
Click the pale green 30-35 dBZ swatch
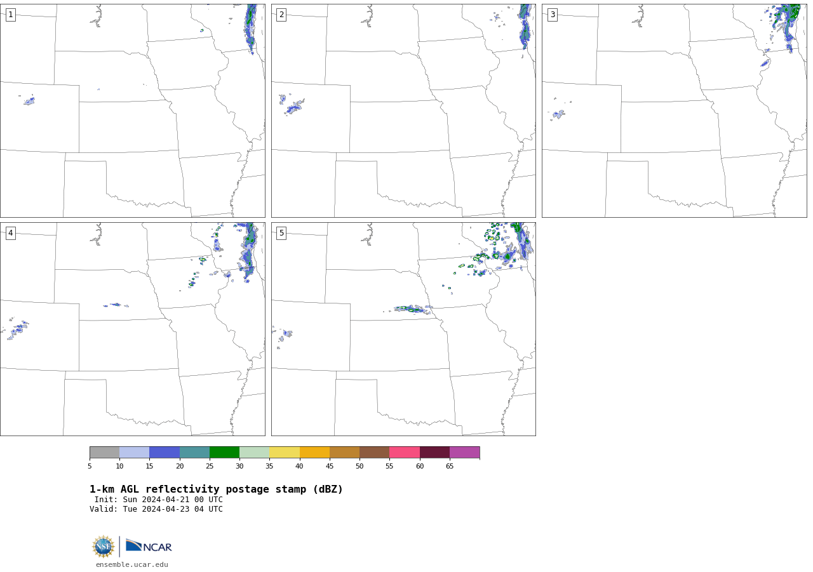[x=255, y=453]
